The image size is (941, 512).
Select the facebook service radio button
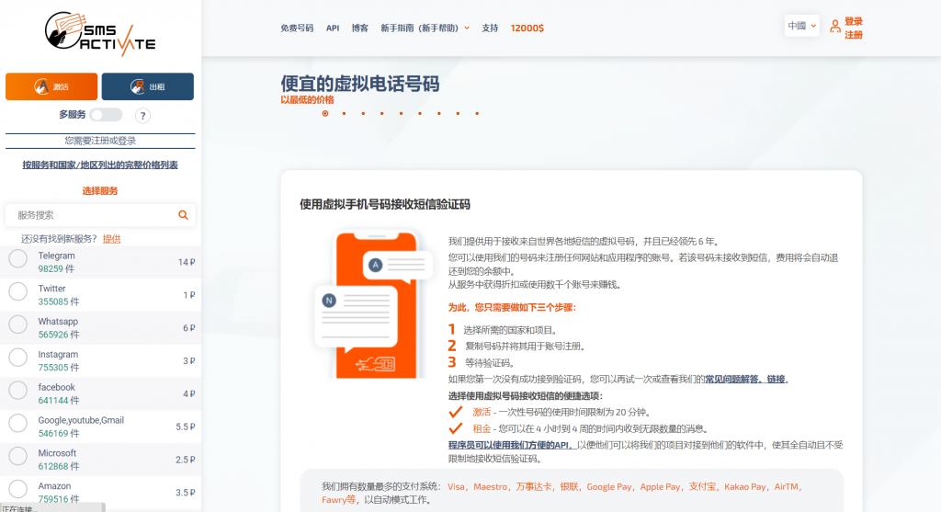(18, 391)
